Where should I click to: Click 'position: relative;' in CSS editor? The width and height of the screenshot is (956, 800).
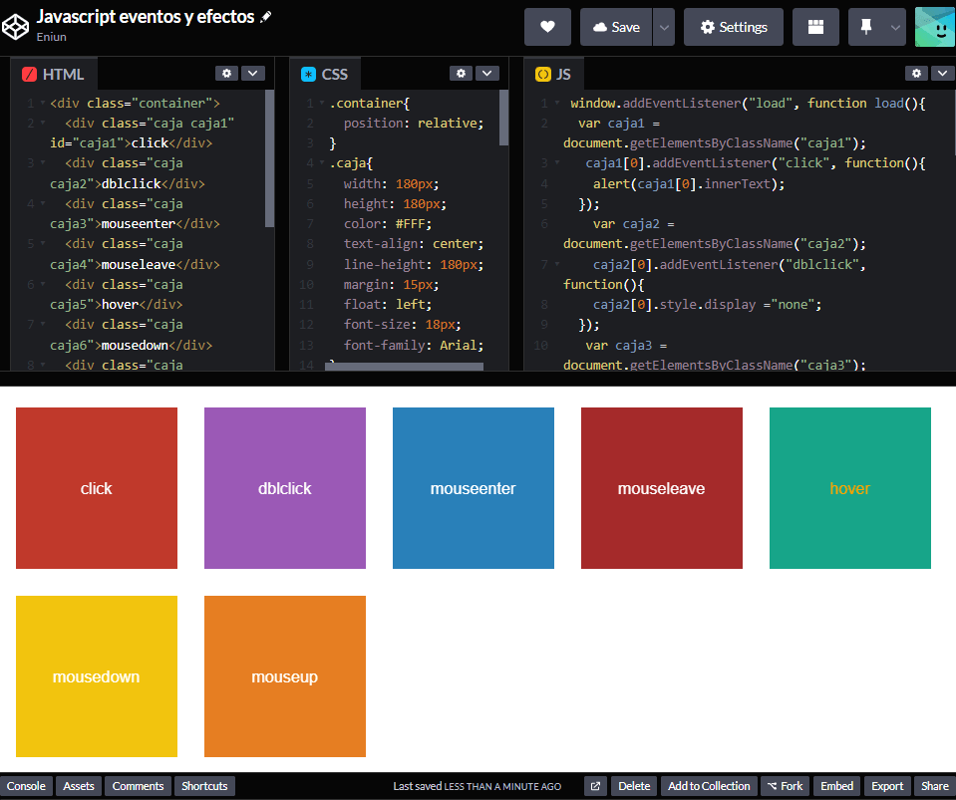tap(414, 124)
